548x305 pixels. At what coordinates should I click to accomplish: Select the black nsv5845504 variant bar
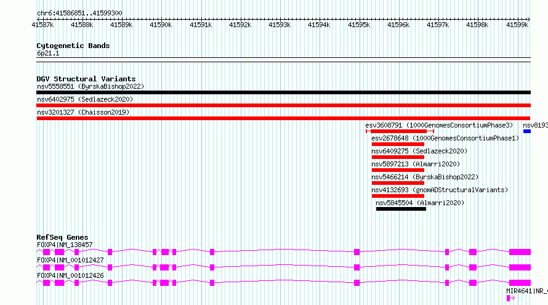401,209
